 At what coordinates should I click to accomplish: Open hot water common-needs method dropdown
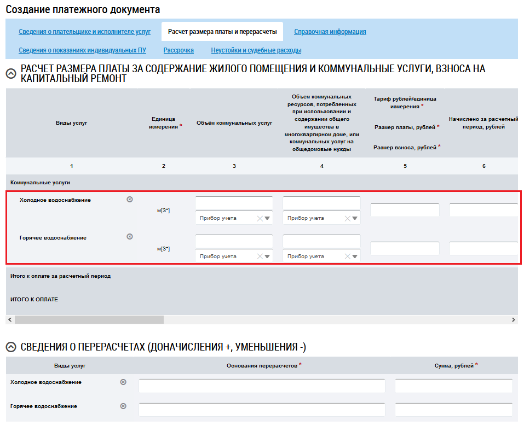[355, 256]
